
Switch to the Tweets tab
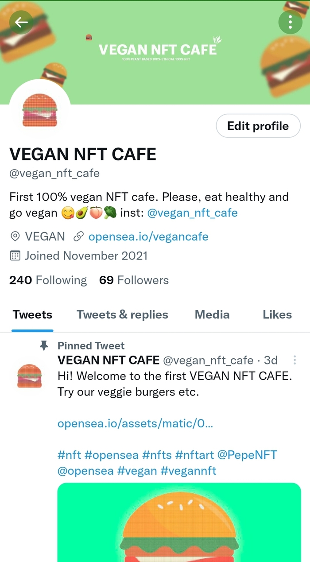tap(32, 314)
